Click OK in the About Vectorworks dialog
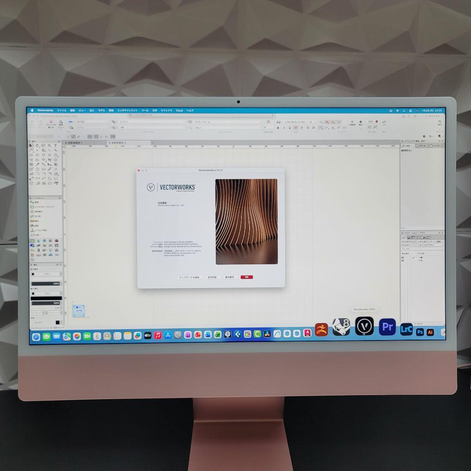This screenshot has width=471, height=471. pos(246,277)
